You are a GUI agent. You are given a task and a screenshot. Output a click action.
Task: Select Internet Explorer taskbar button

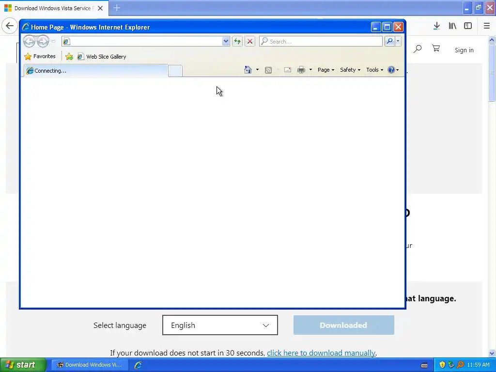click(x=138, y=365)
